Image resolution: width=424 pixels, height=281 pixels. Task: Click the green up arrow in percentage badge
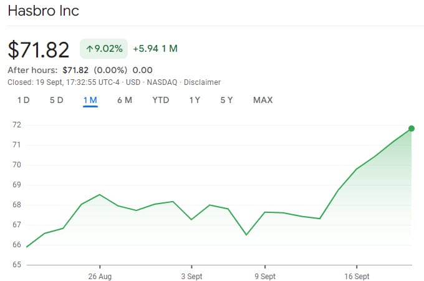point(89,49)
